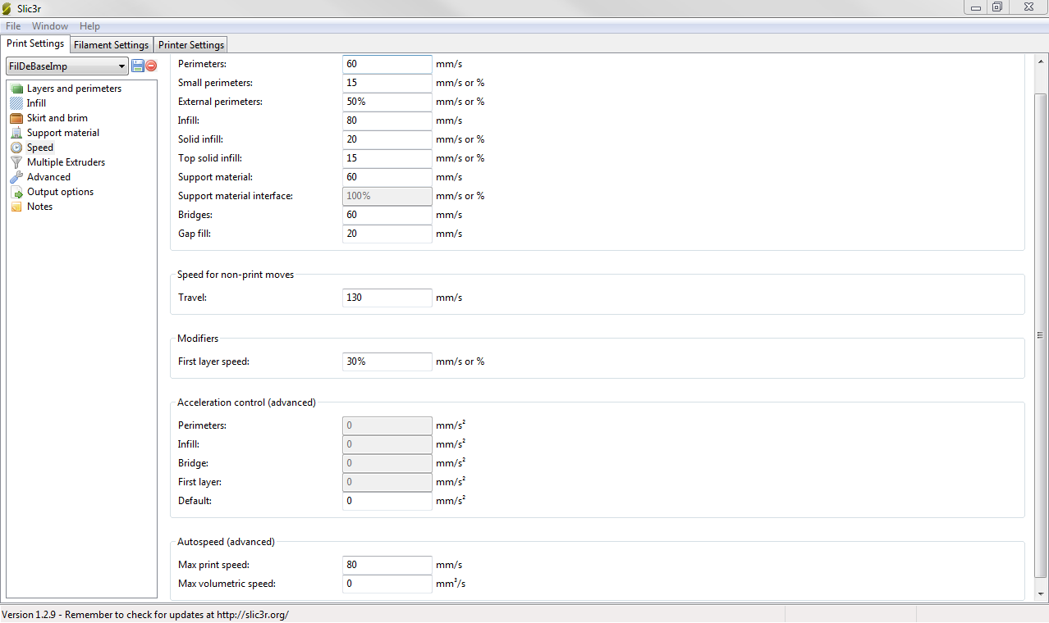Click the 'Acceleration control (advanced)' heading
The height and width of the screenshot is (623, 1049).
(246, 402)
